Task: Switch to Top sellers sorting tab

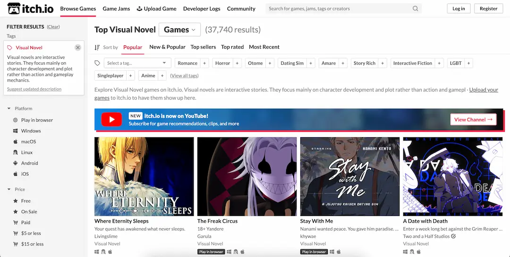Action: [x=203, y=47]
